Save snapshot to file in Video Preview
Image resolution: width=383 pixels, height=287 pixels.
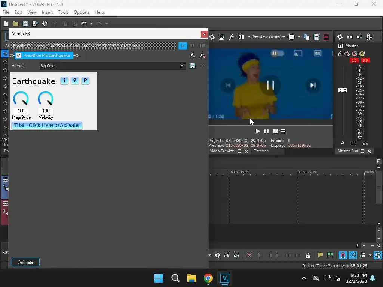click(x=316, y=37)
